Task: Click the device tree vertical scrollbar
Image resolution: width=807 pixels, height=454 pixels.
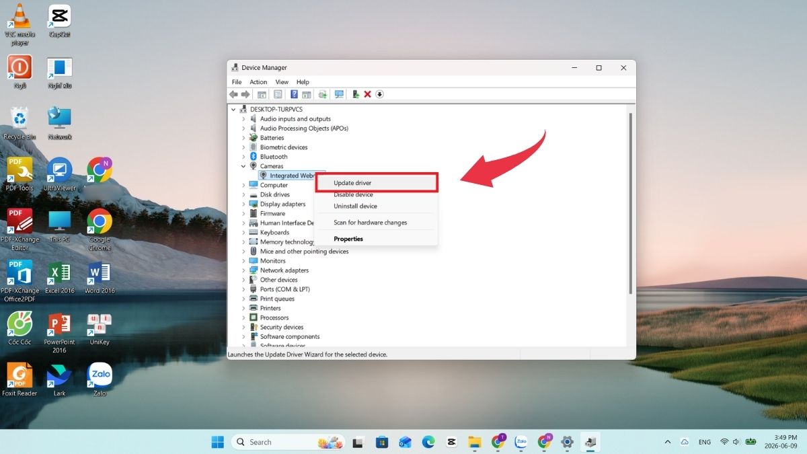Action: point(630,202)
